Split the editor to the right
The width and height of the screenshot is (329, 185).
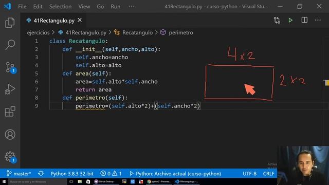[304, 20]
